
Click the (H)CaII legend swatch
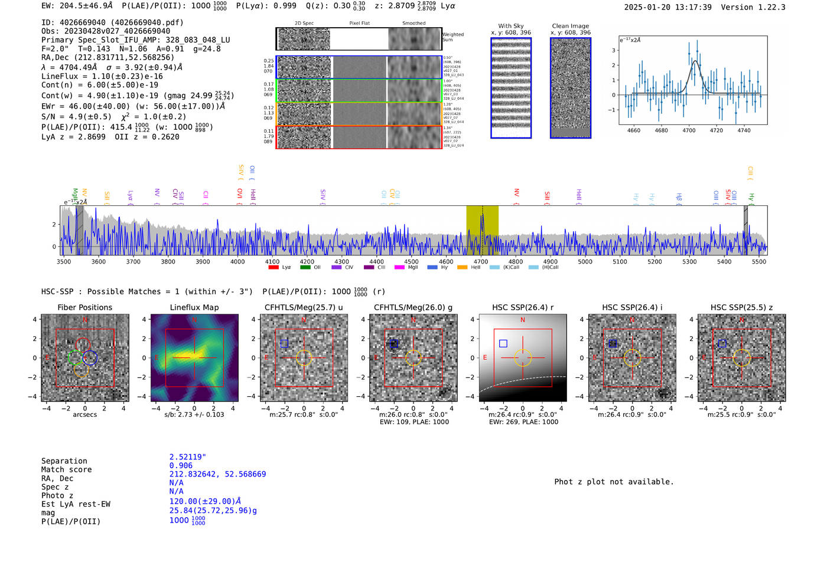click(534, 268)
